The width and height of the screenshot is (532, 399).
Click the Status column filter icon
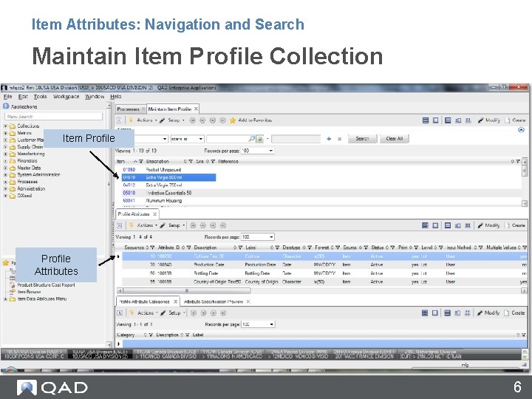(x=392, y=248)
